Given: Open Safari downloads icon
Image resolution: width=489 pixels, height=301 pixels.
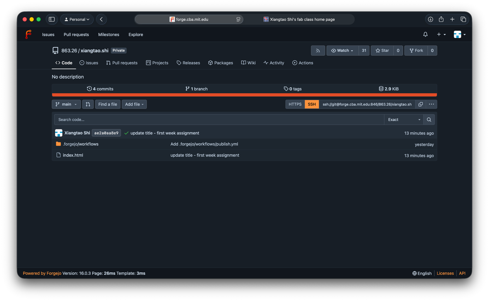Looking at the screenshot, I should point(430,20).
